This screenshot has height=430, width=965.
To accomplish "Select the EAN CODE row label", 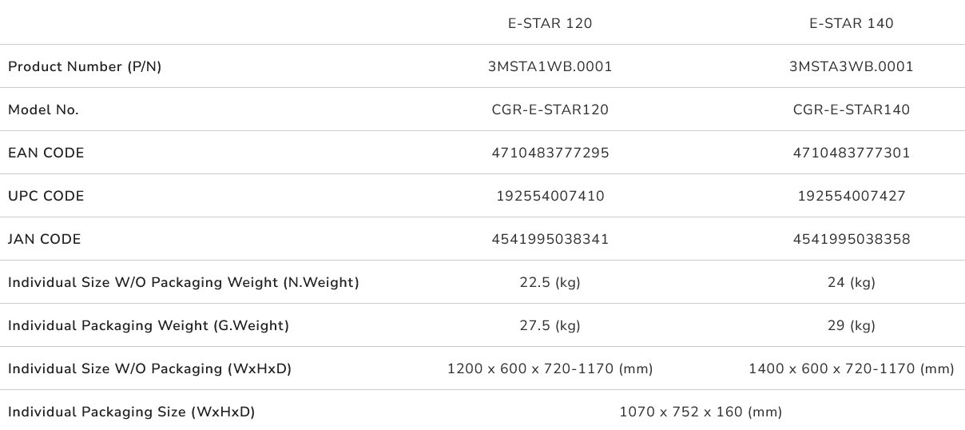I will click(46, 153).
